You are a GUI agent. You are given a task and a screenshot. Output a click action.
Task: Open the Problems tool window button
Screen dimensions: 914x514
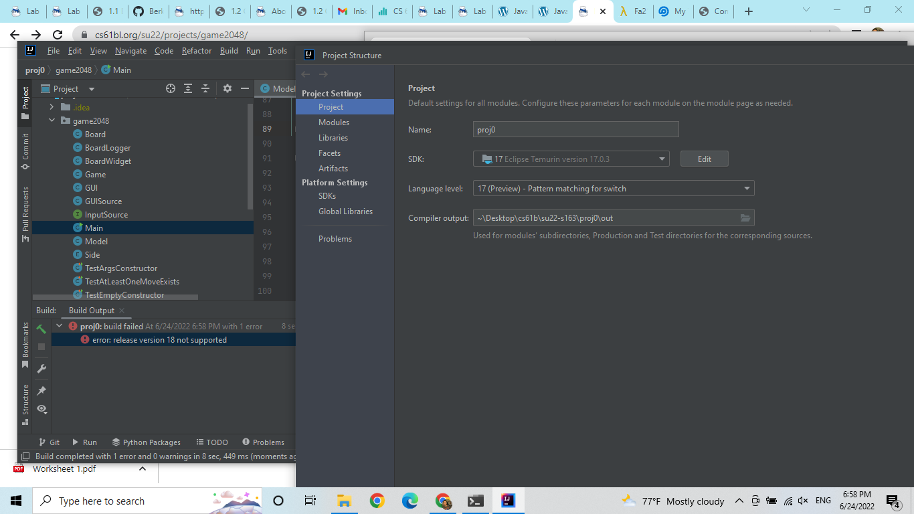tap(263, 442)
